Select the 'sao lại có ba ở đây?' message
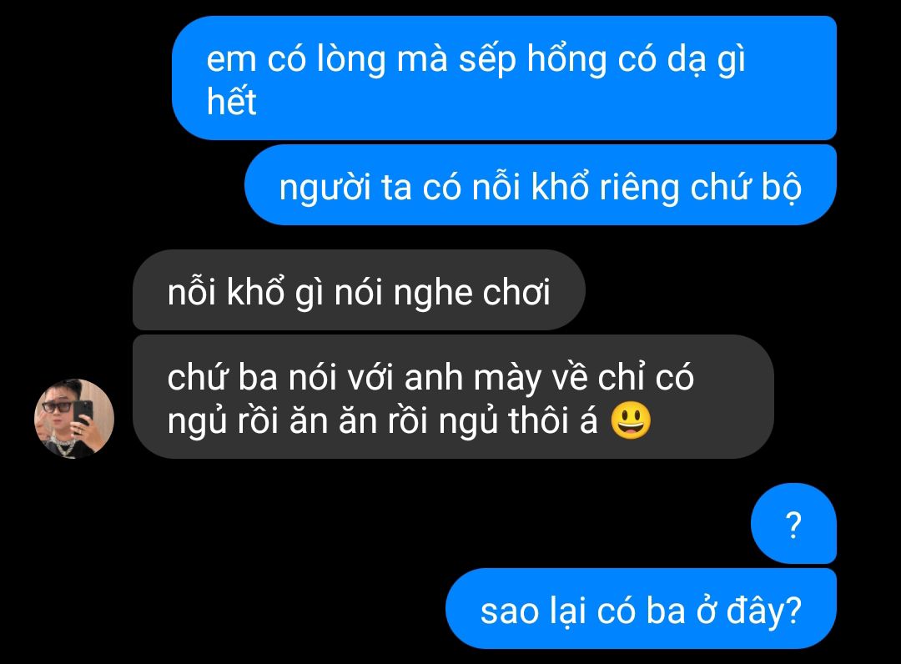The width and height of the screenshot is (901, 664). [x=641, y=609]
